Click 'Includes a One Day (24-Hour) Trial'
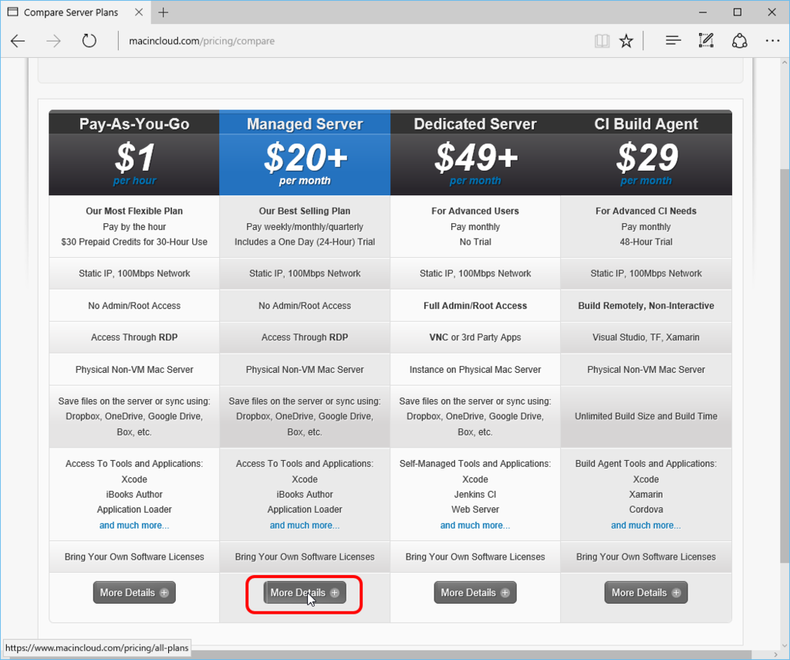The height and width of the screenshot is (660, 790). click(304, 242)
